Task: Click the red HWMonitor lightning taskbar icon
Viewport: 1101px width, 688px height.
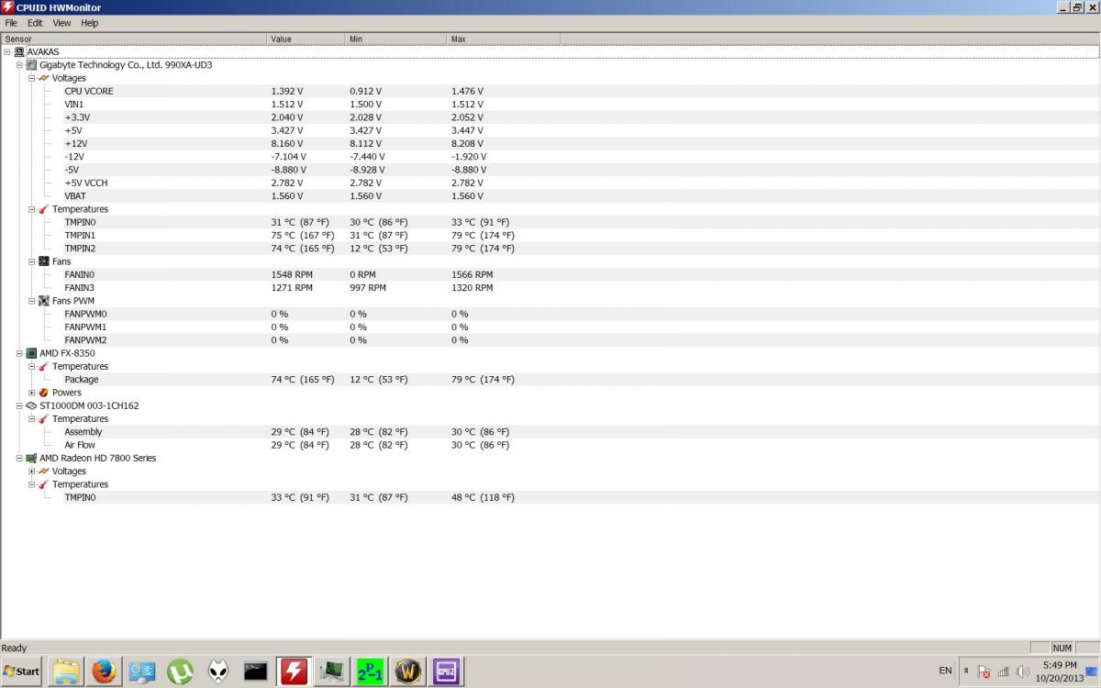Action: point(294,671)
